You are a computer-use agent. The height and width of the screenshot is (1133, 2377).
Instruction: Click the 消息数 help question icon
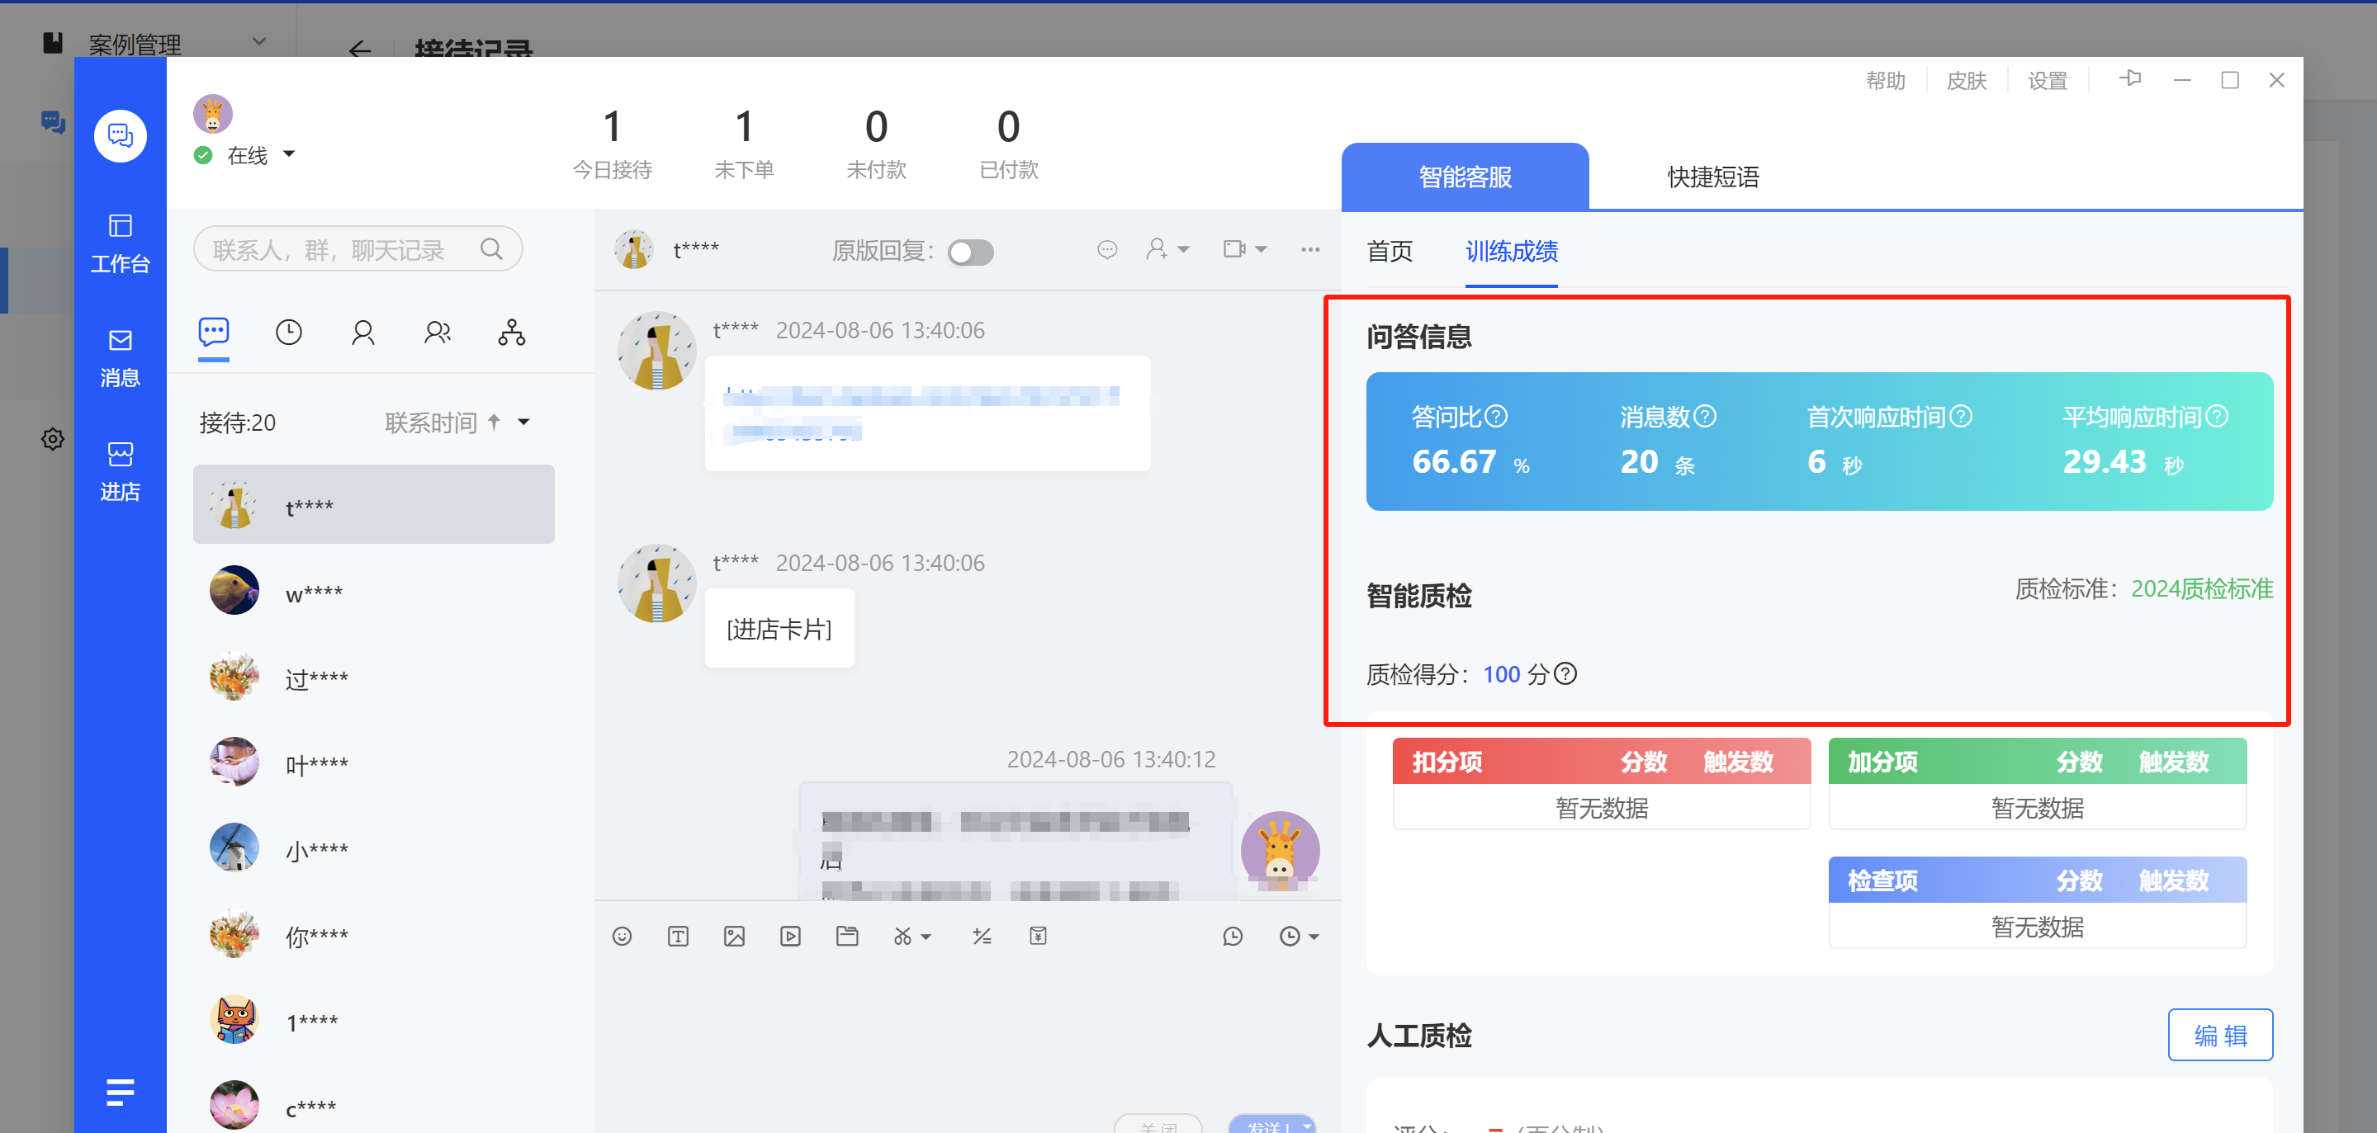point(1705,417)
